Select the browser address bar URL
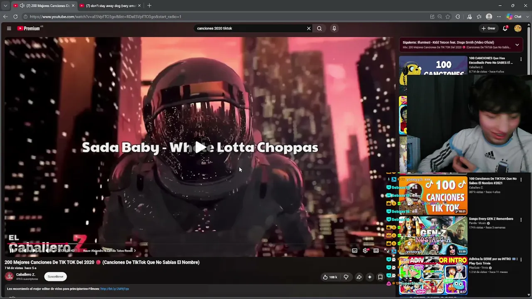 [x=106, y=17]
